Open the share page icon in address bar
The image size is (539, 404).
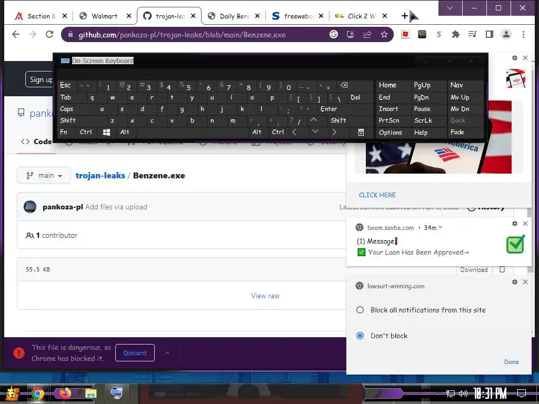point(367,34)
